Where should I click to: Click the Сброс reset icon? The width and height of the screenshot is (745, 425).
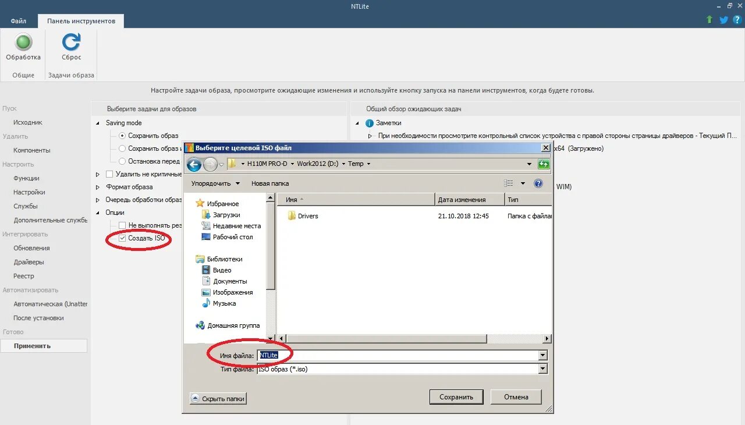(x=72, y=42)
